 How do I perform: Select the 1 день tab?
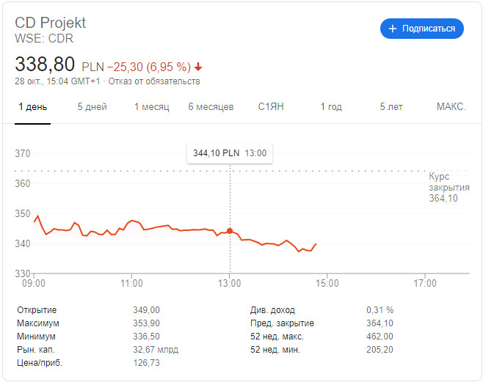pos(32,107)
